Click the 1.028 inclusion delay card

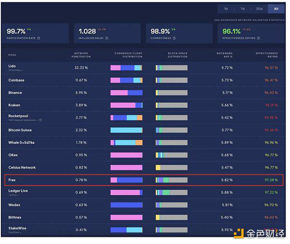[x=107, y=33]
